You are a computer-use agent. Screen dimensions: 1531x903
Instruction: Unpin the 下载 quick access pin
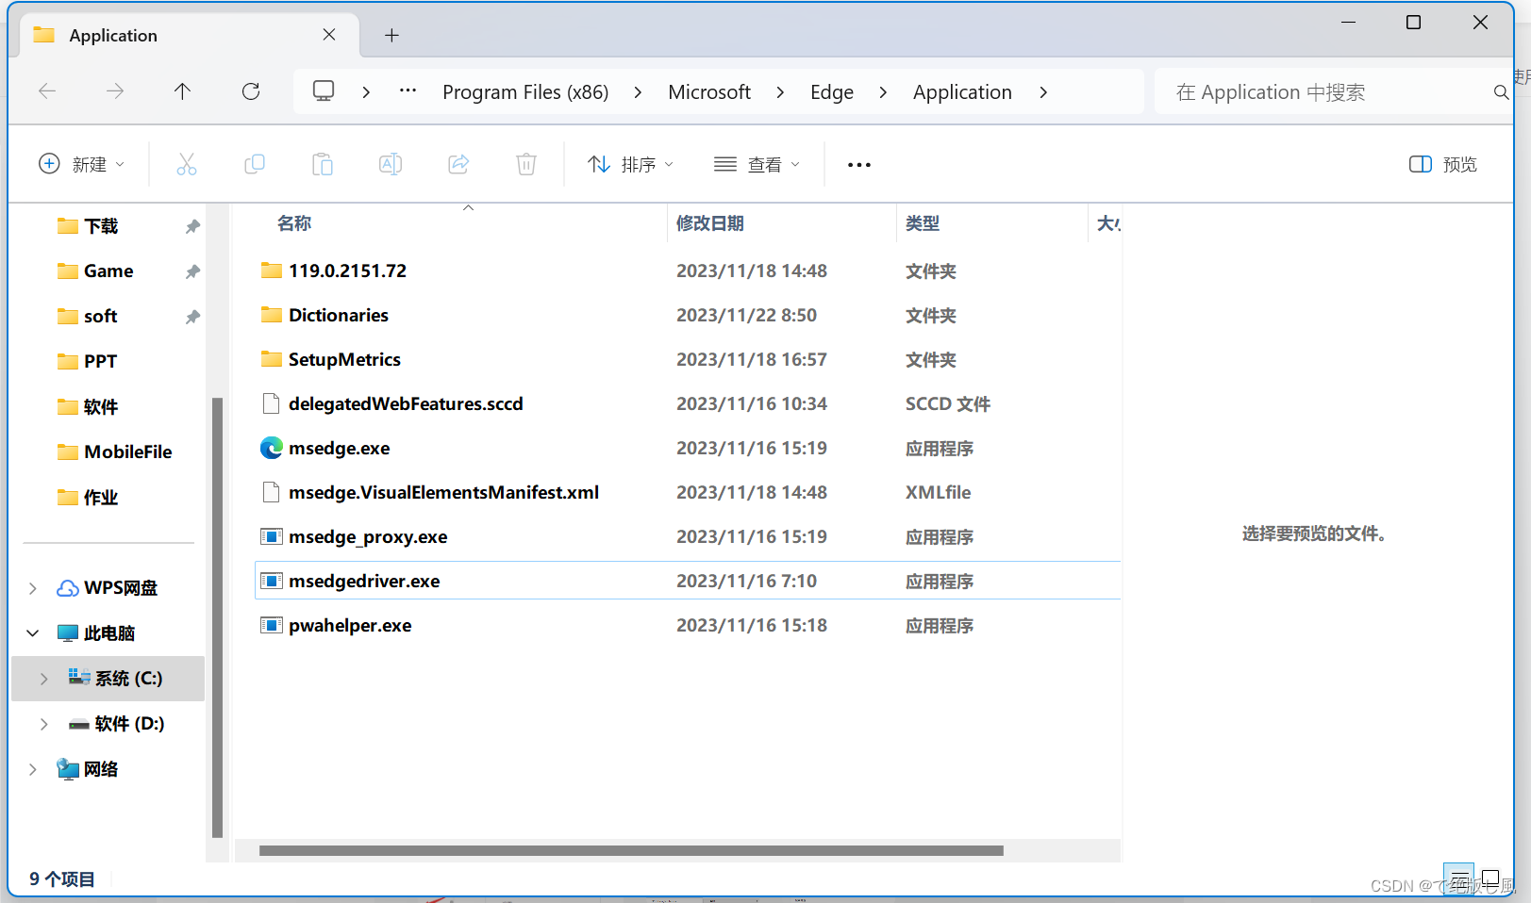pos(192,226)
